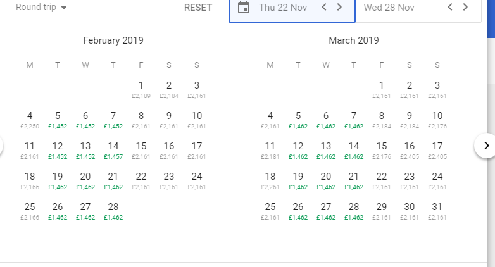
Task: Pick February 5 priced at £1,452
Action: tap(58, 120)
